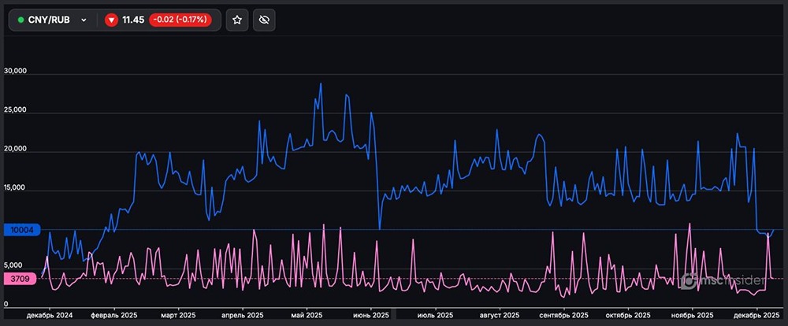The height and width of the screenshot is (326, 788).
Task: Click the февраль 2025 axis label
Action: [x=116, y=315]
